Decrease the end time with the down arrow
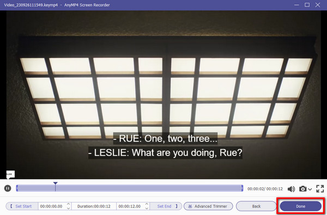 (x=147, y=208)
